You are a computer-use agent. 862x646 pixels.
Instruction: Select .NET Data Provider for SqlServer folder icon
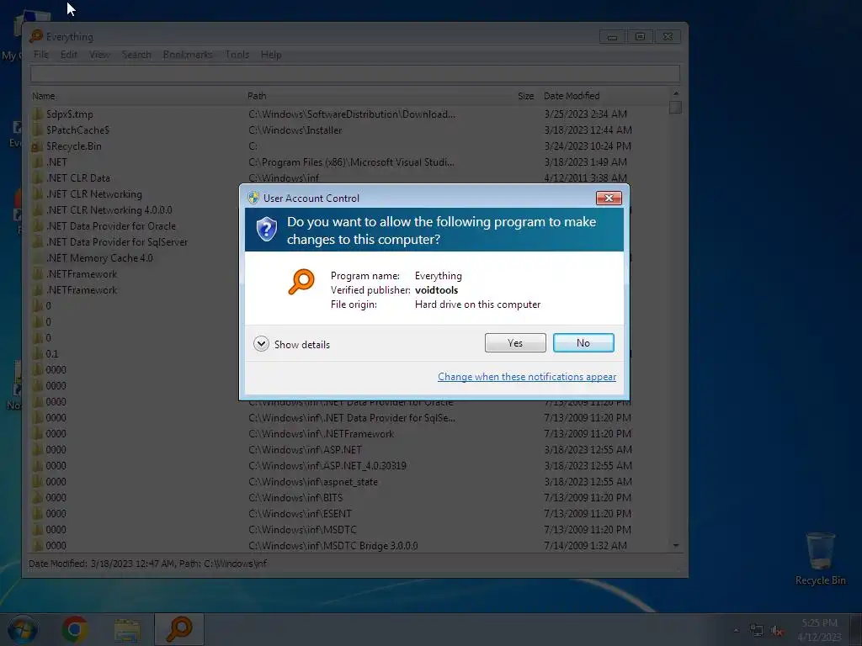click(x=37, y=241)
